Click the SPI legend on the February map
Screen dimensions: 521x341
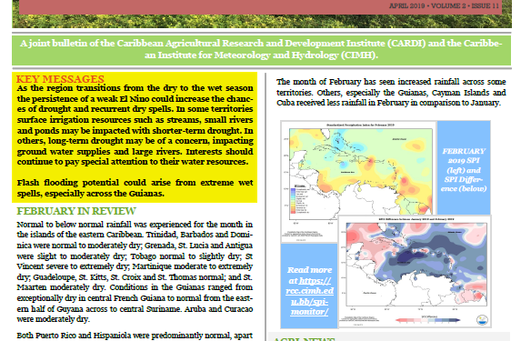tap(298, 198)
